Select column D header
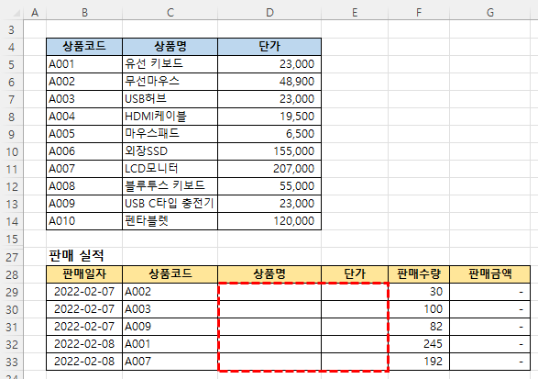This screenshot has width=538, height=379. coord(269,13)
